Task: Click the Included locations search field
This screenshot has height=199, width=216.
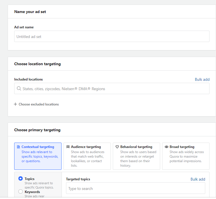Action: click(x=112, y=88)
